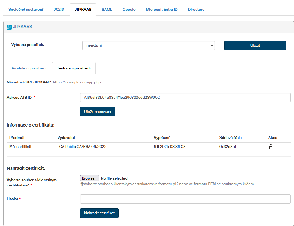Click the Můj certifikát table row
The width and height of the screenshot is (294, 226).
20,147
